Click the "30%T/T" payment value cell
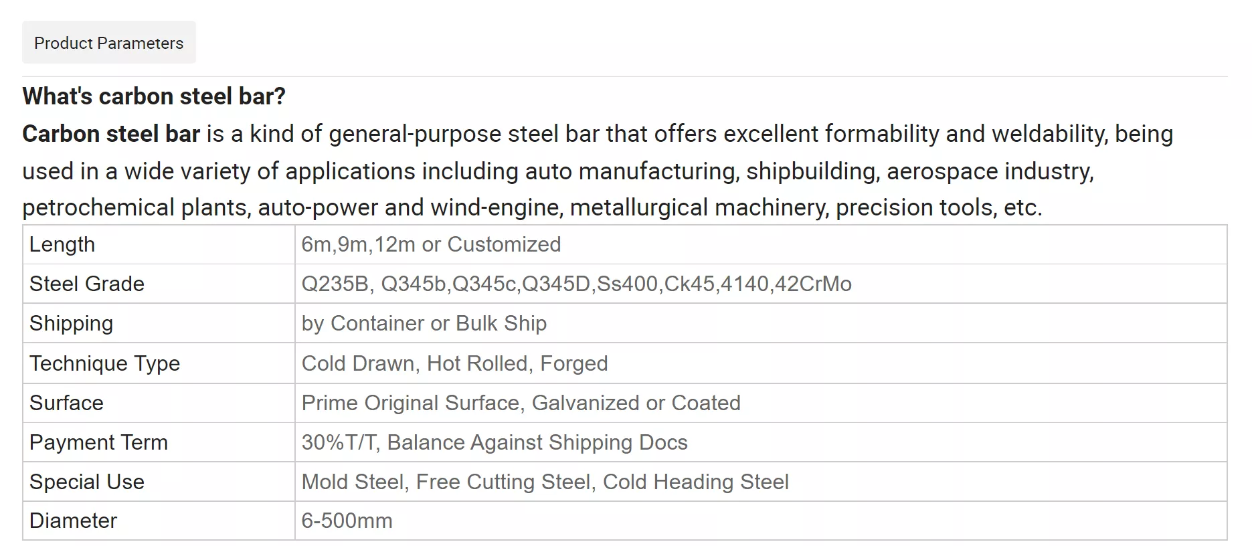 pos(761,442)
